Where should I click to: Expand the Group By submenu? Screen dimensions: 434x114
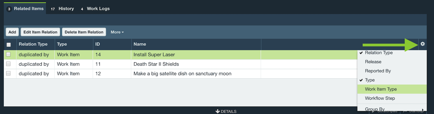(x=392, y=109)
